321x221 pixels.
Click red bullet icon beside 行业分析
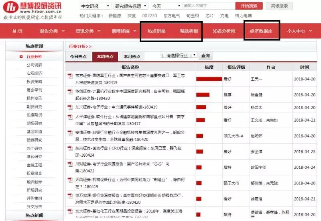point(21,57)
